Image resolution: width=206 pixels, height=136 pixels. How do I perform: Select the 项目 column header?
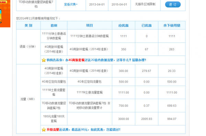[90, 25]
